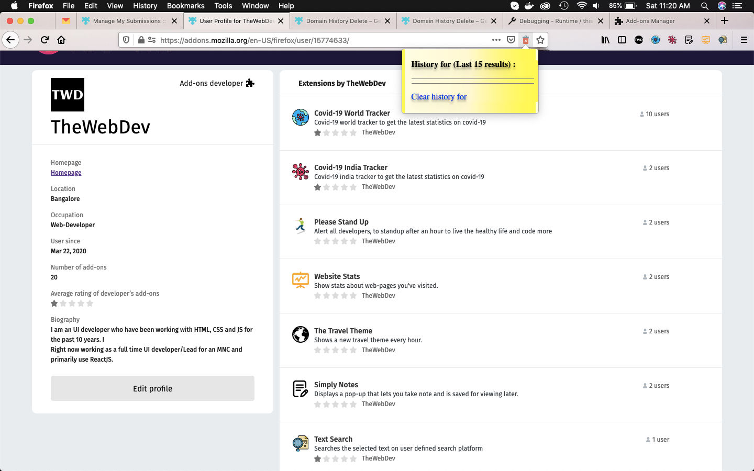Open the History menu
754x471 pixels.
145,6
